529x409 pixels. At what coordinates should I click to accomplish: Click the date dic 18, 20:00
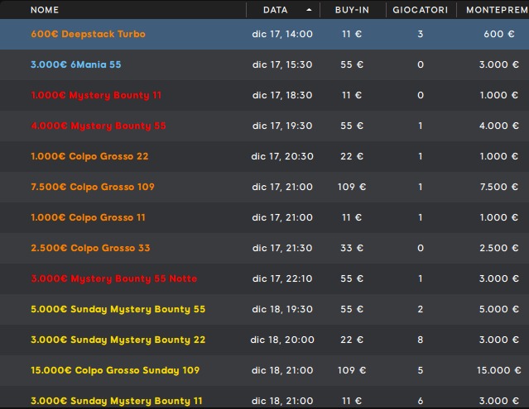pyautogui.click(x=282, y=340)
